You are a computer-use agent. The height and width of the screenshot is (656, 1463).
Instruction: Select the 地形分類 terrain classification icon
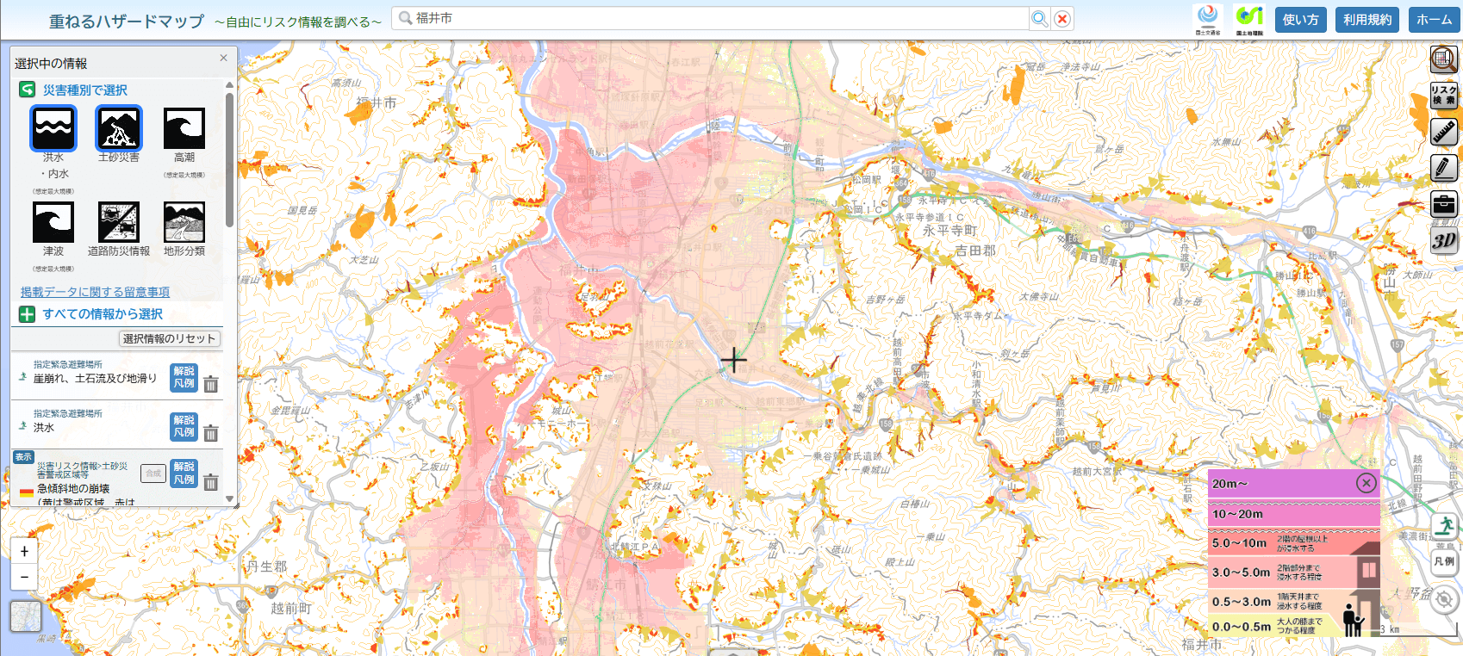tap(184, 222)
